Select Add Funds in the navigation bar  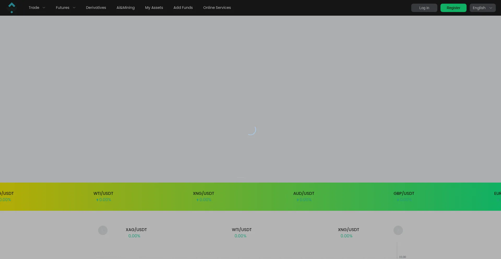[x=183, y=8]
